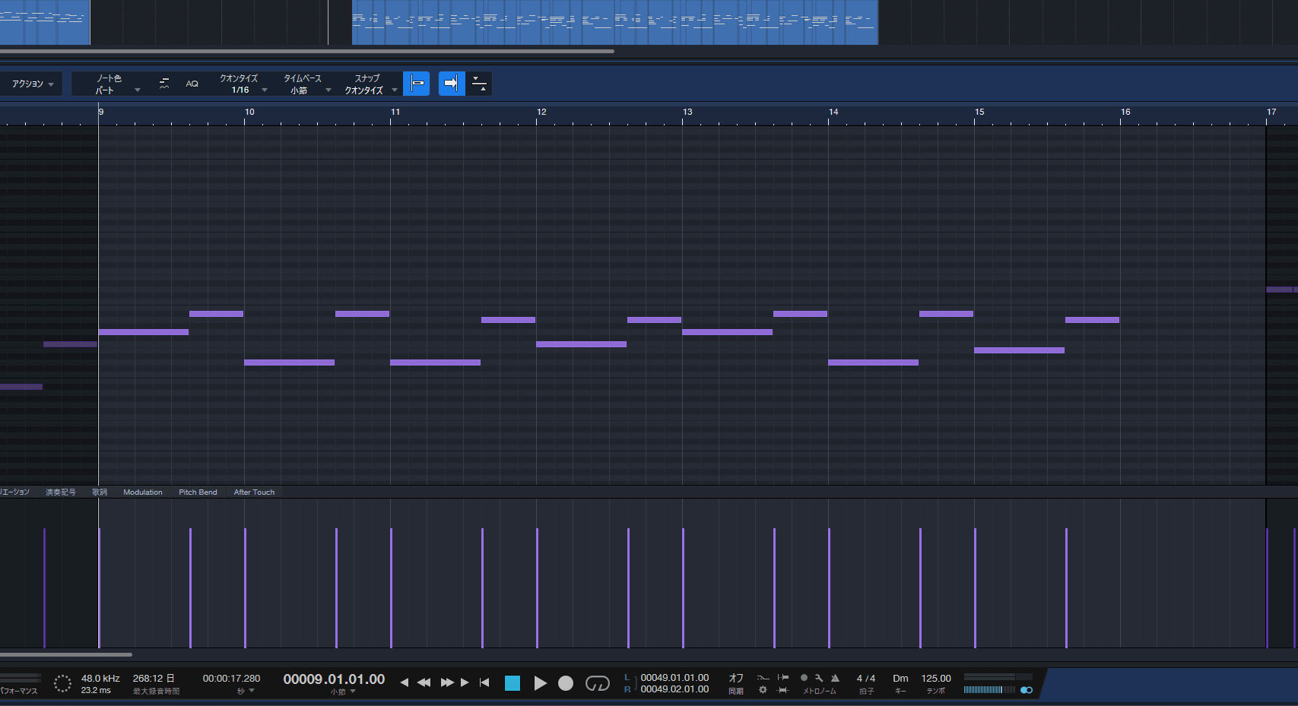Toggle the loop button

click(598, 683)
